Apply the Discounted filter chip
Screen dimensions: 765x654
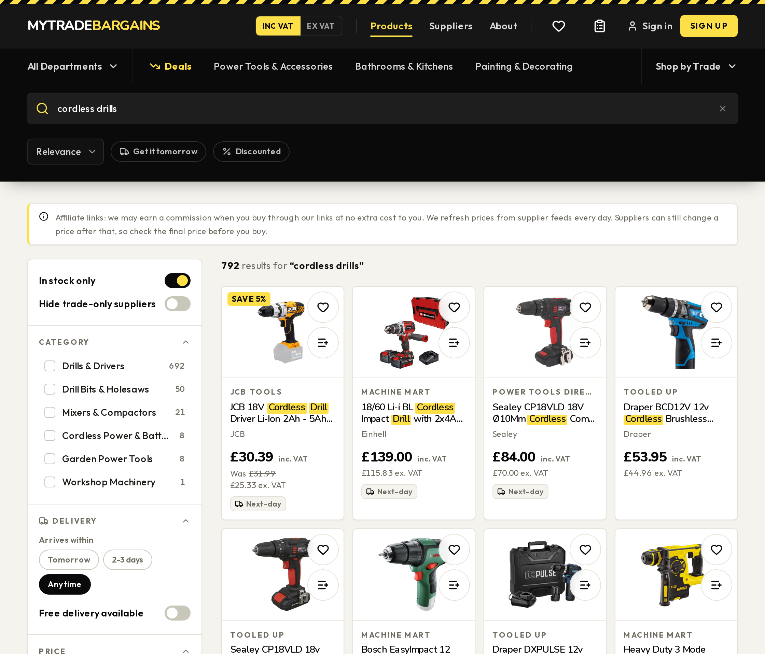(251, 152)
